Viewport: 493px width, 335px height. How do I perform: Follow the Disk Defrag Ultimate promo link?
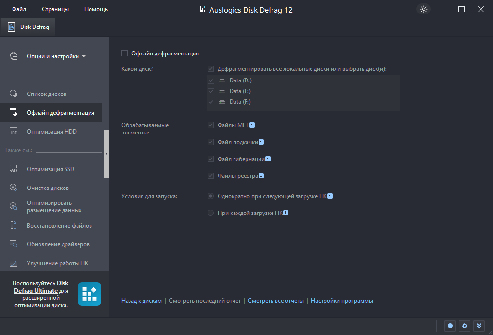(41, 287)
